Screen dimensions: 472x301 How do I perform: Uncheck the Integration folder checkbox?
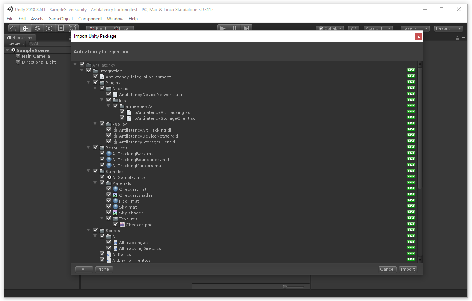click(x=89, y=71)
